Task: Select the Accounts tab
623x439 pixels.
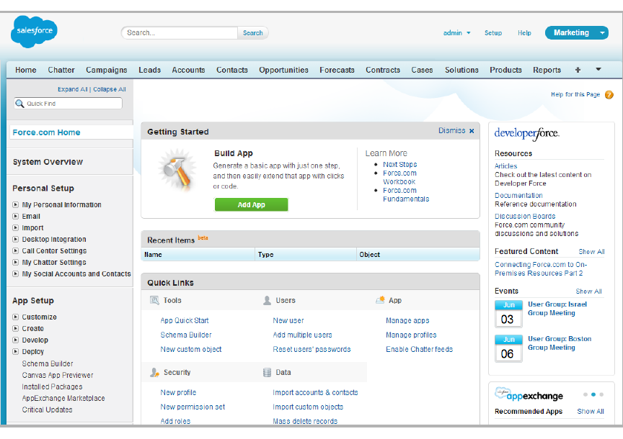Action: tap(188, 70)
